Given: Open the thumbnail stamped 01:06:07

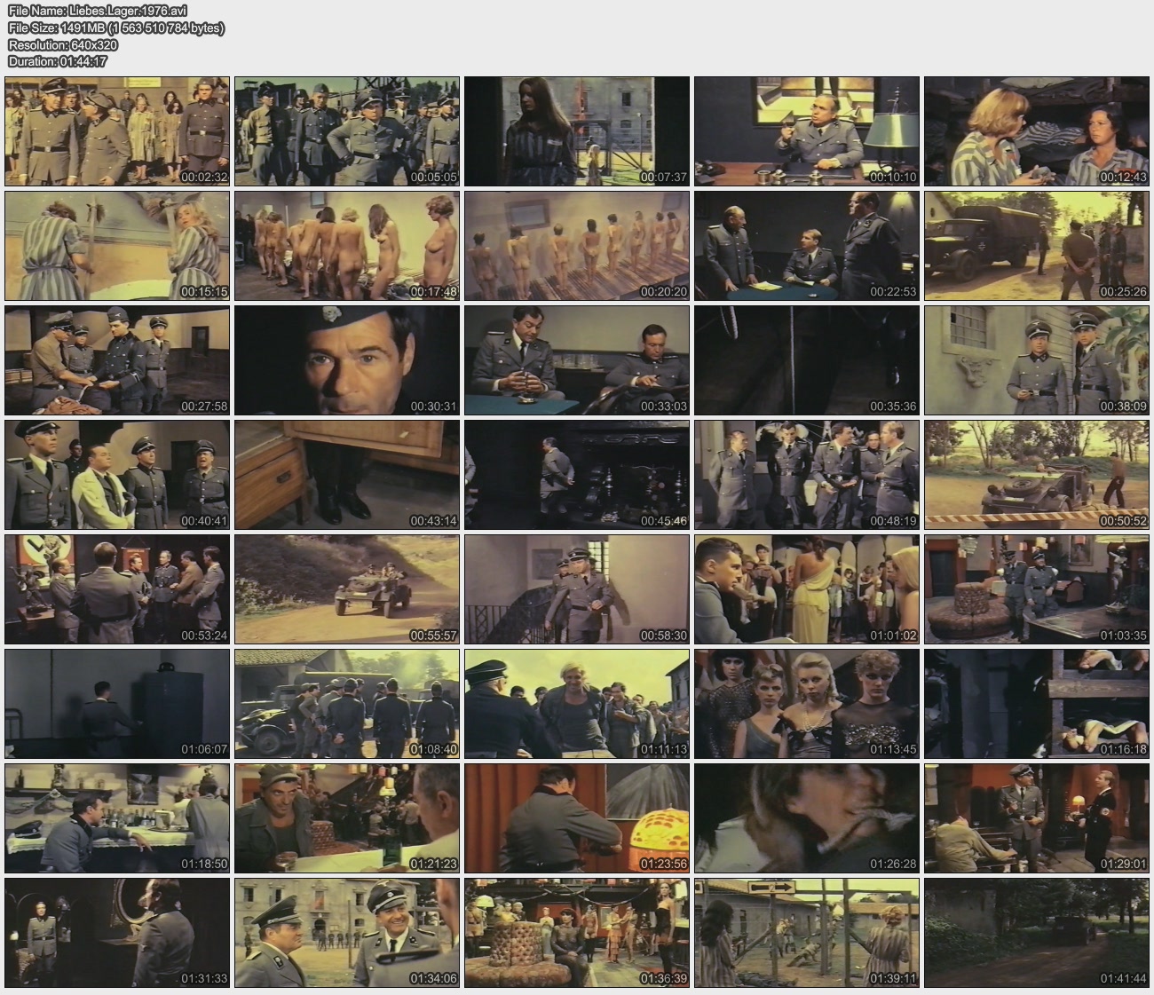Looking at the screenshot, I should (x=117, y=704).
